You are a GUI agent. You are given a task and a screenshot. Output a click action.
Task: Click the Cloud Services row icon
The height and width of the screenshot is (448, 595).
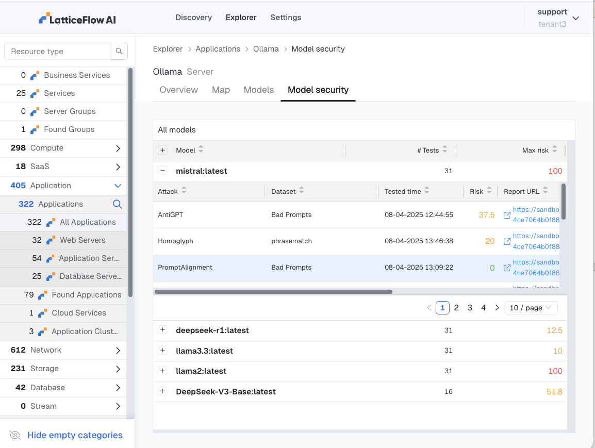pos(42,313)
